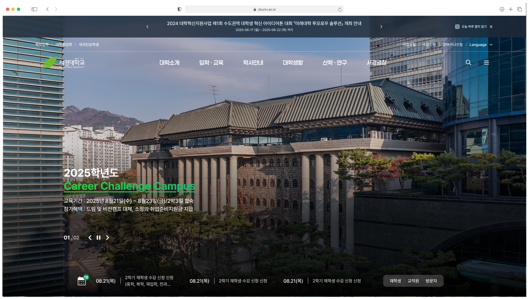The image size is (529, 299).
Task: Click the privacy shield icon
Action: 179,9
